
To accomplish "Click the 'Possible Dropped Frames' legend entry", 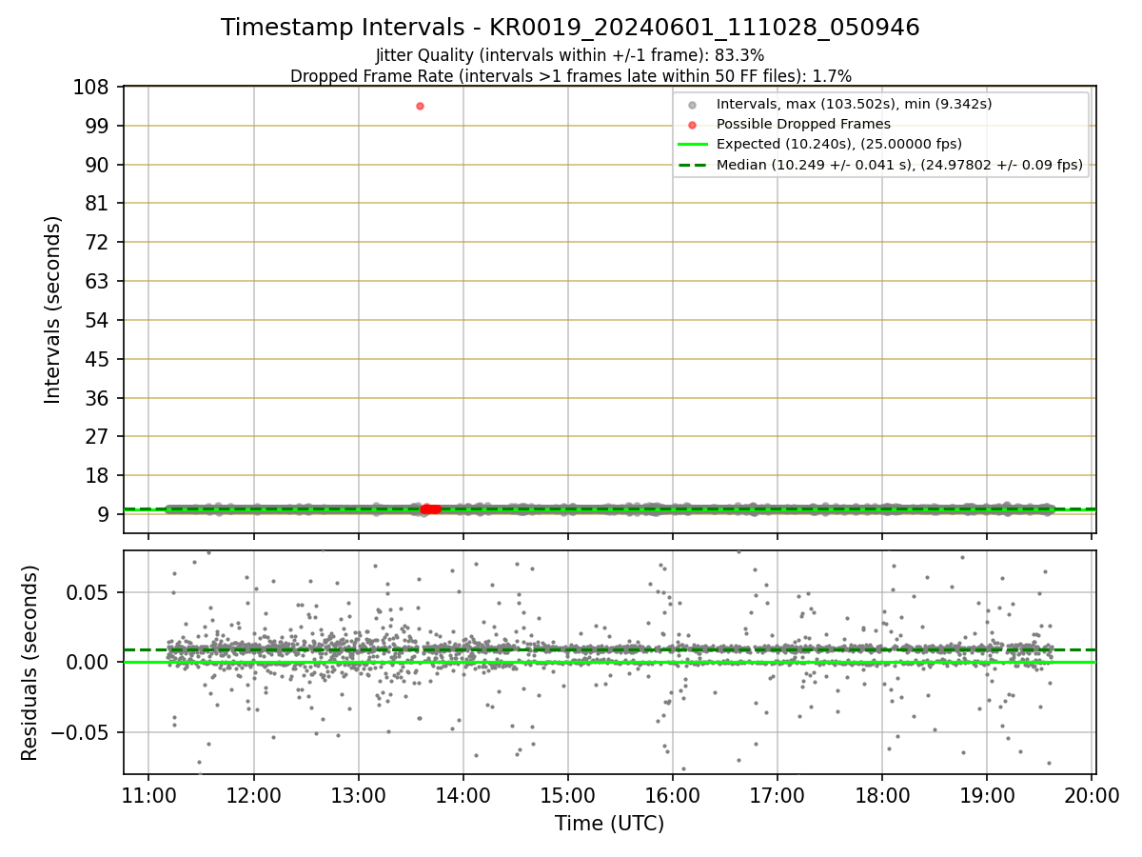I will pyautogui.click(x=803, y=124).
